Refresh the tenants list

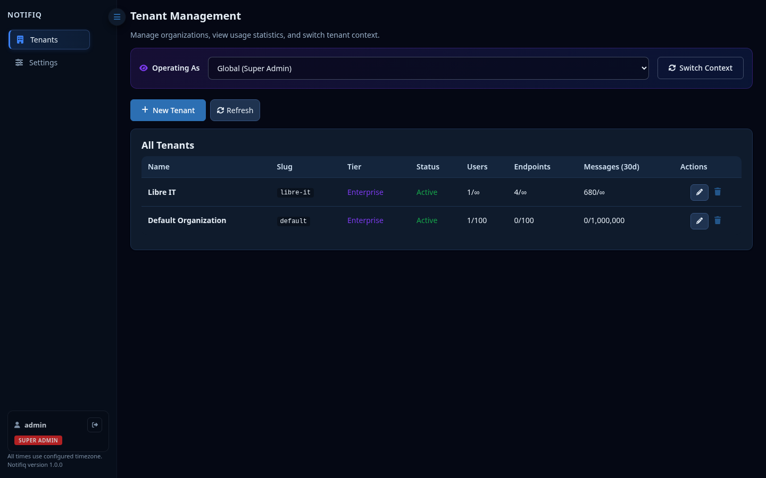pyautogui.click(x=235, y=110)
